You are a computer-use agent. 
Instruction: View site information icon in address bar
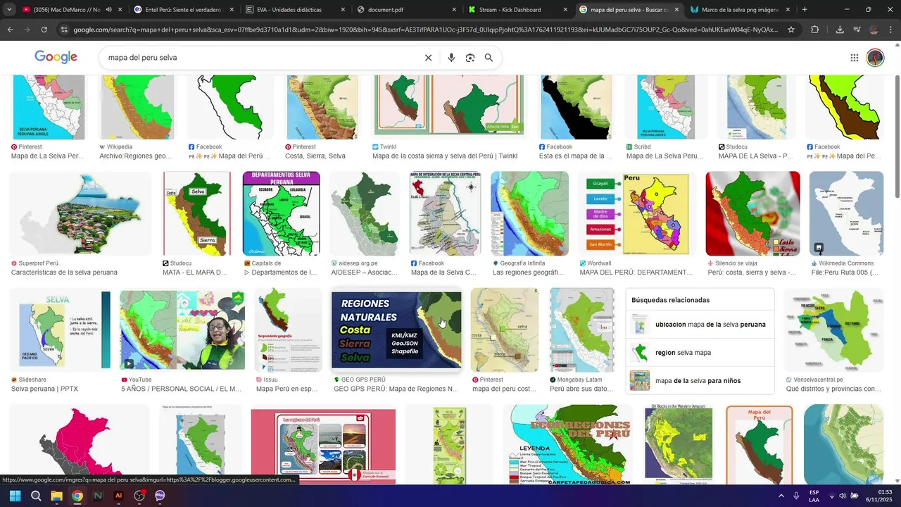coord(64,30)
